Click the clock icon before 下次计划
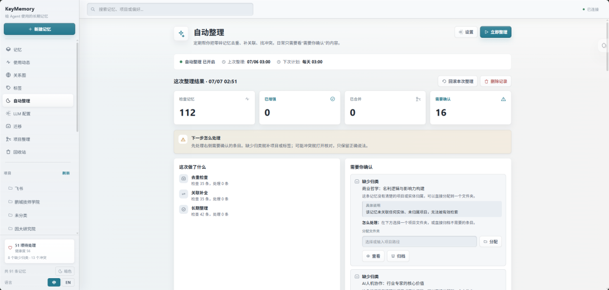This screenshot has height=290, width=609. pos(279,62)
